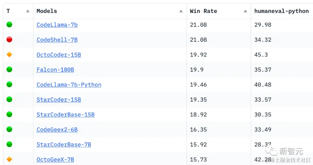Select win rate value 15.92

(x=199, y=144)
